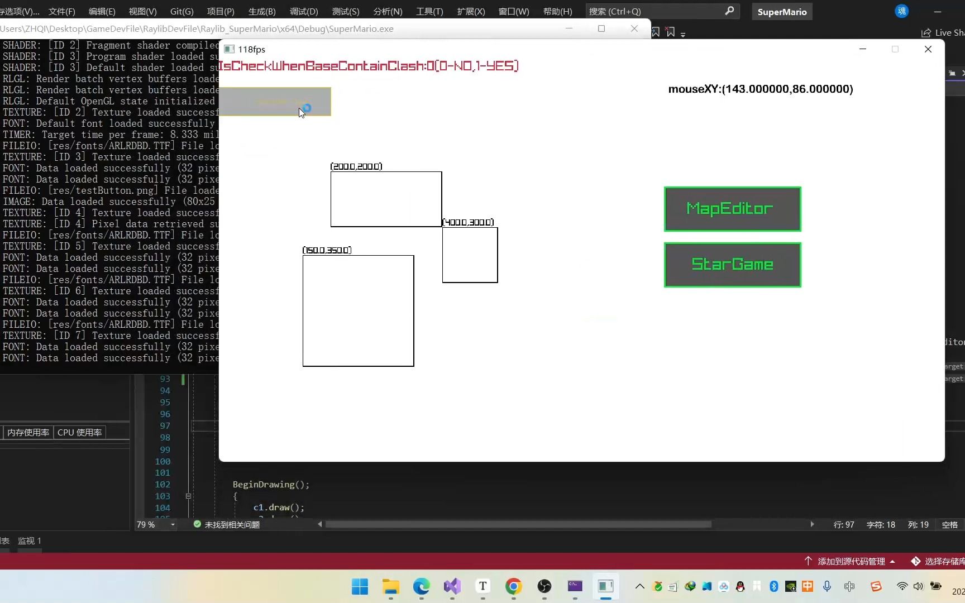Select a repository via the Git status bar icon
This screenshot has width=965, height=603.
[x=915, y=561]
